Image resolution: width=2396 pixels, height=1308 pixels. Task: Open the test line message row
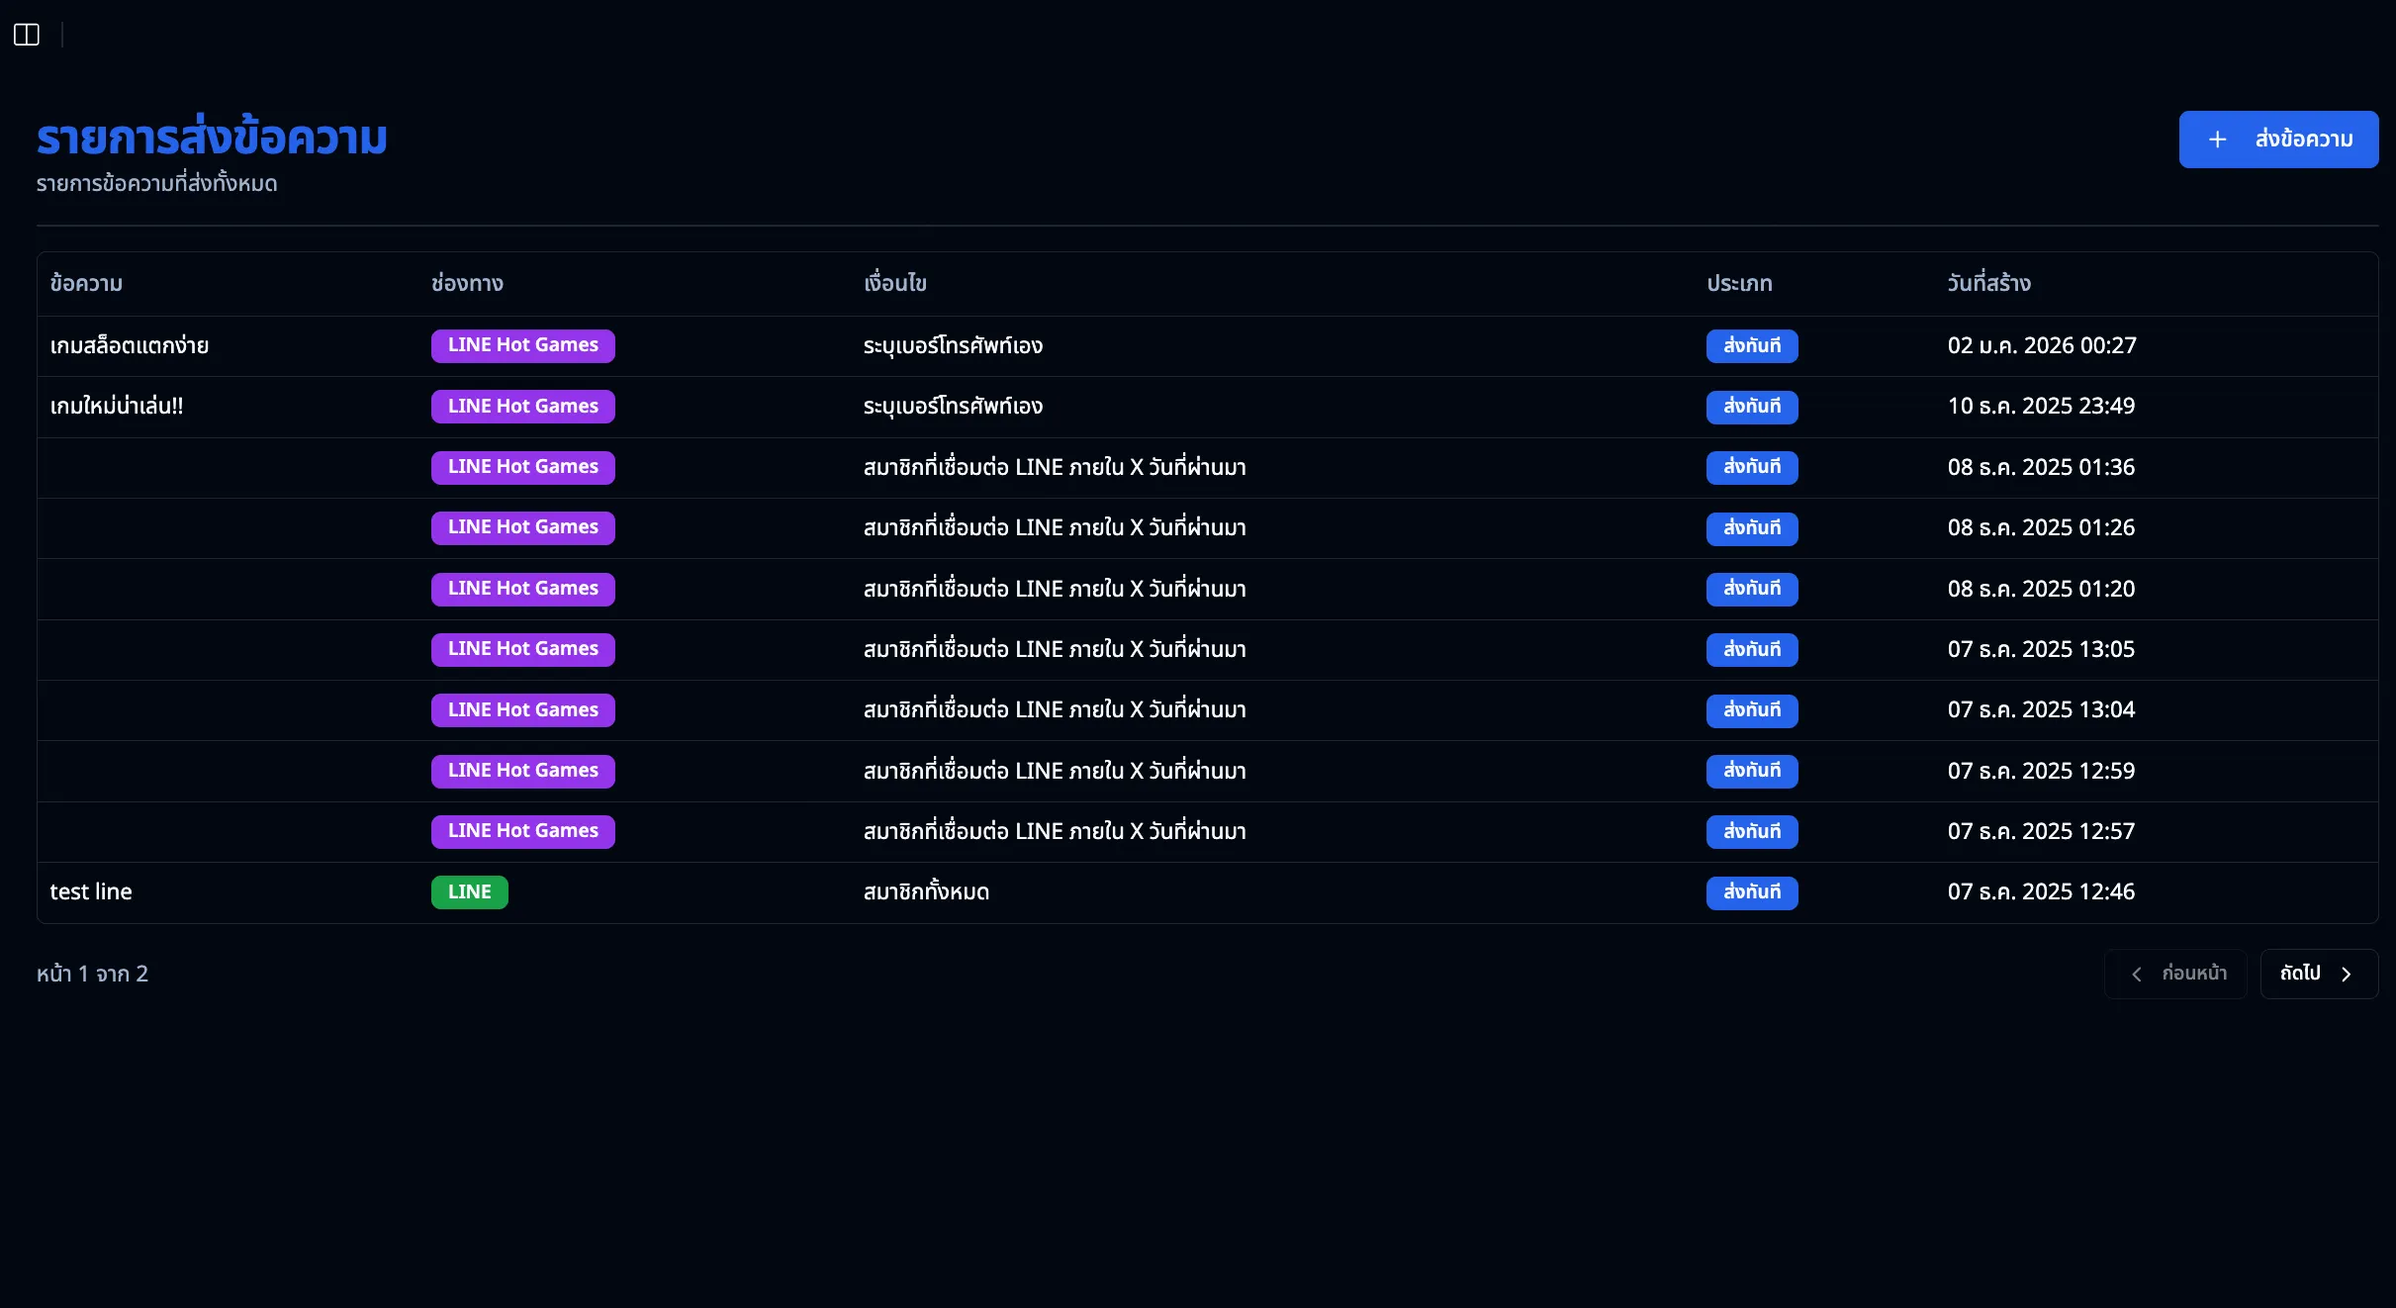click(91, 891)
